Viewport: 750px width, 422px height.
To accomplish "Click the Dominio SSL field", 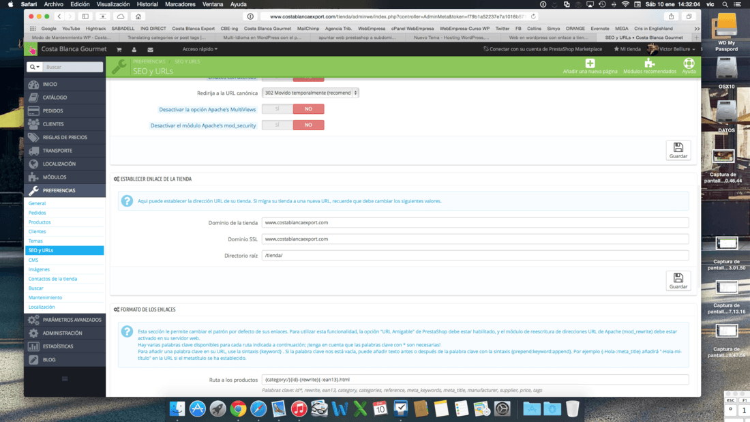I will 475,239.
